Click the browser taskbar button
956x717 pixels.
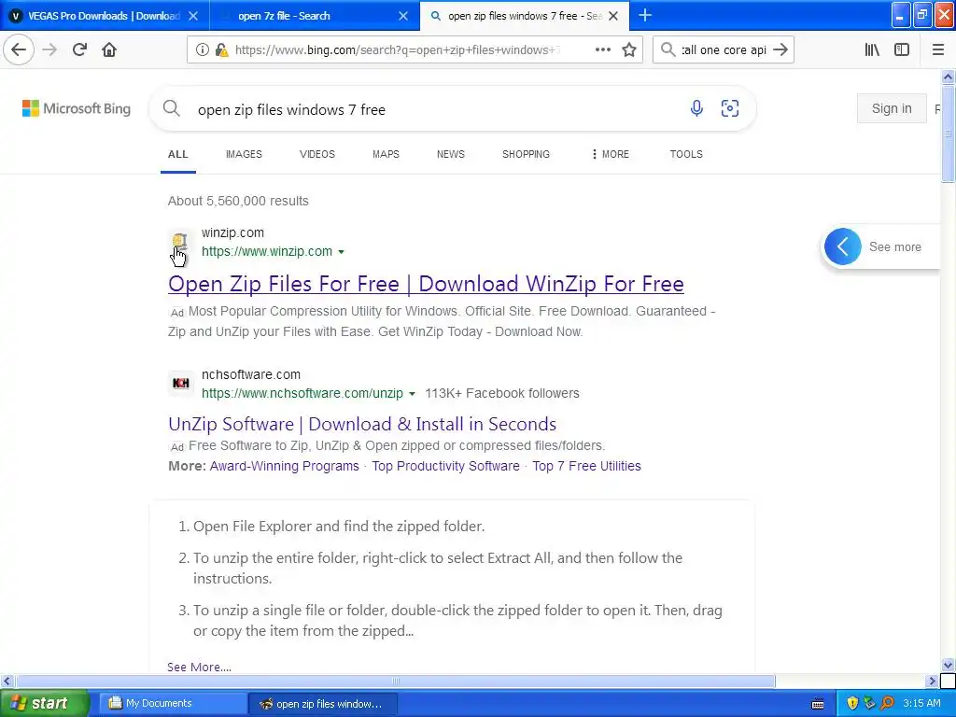[323, 704]
